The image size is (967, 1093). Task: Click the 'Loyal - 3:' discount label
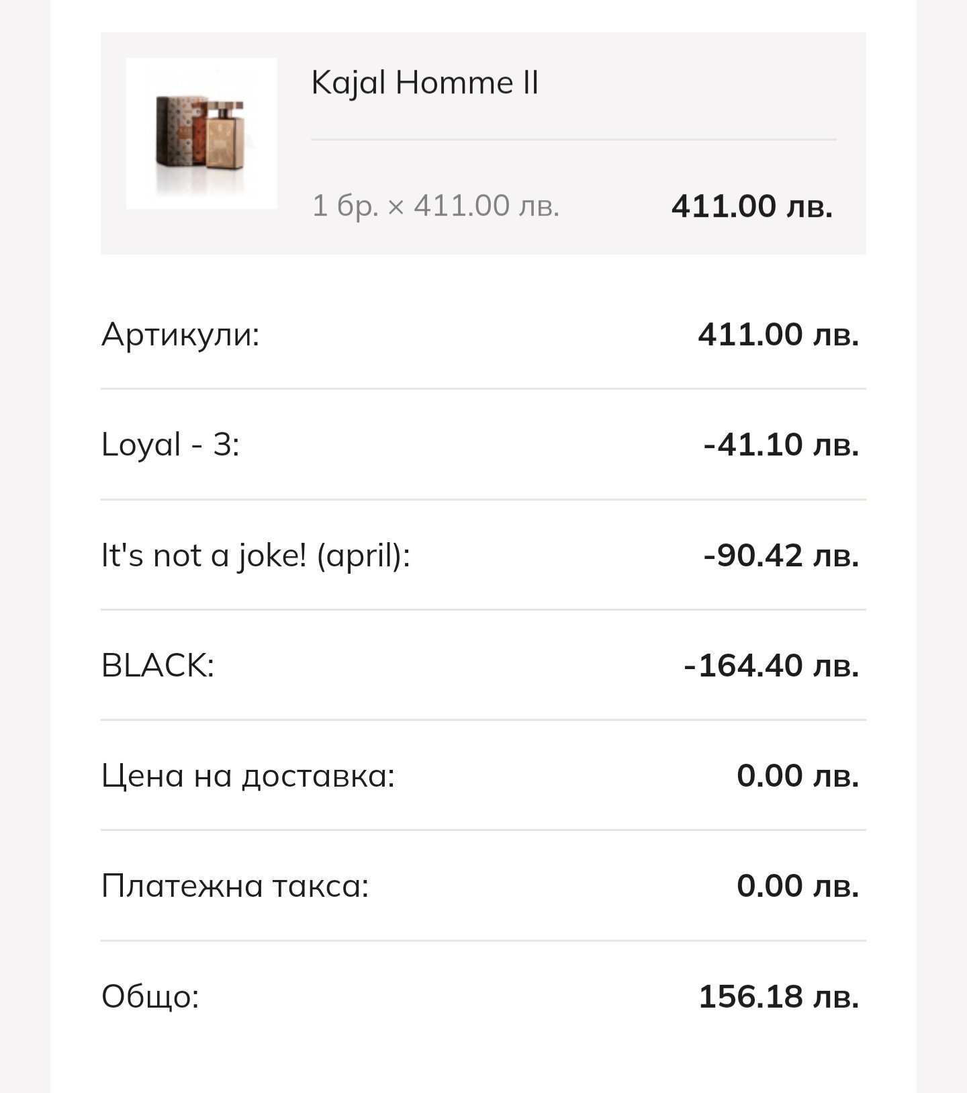171,444
